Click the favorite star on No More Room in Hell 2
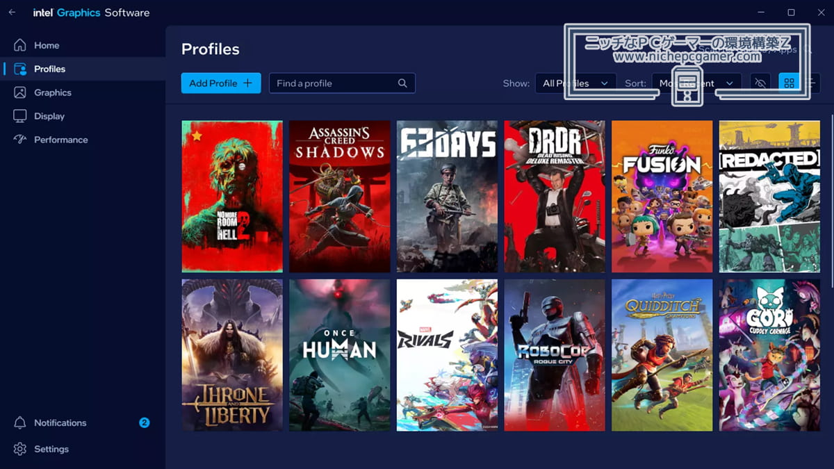This screenshot has width=834, height=469. click(197, 135)
